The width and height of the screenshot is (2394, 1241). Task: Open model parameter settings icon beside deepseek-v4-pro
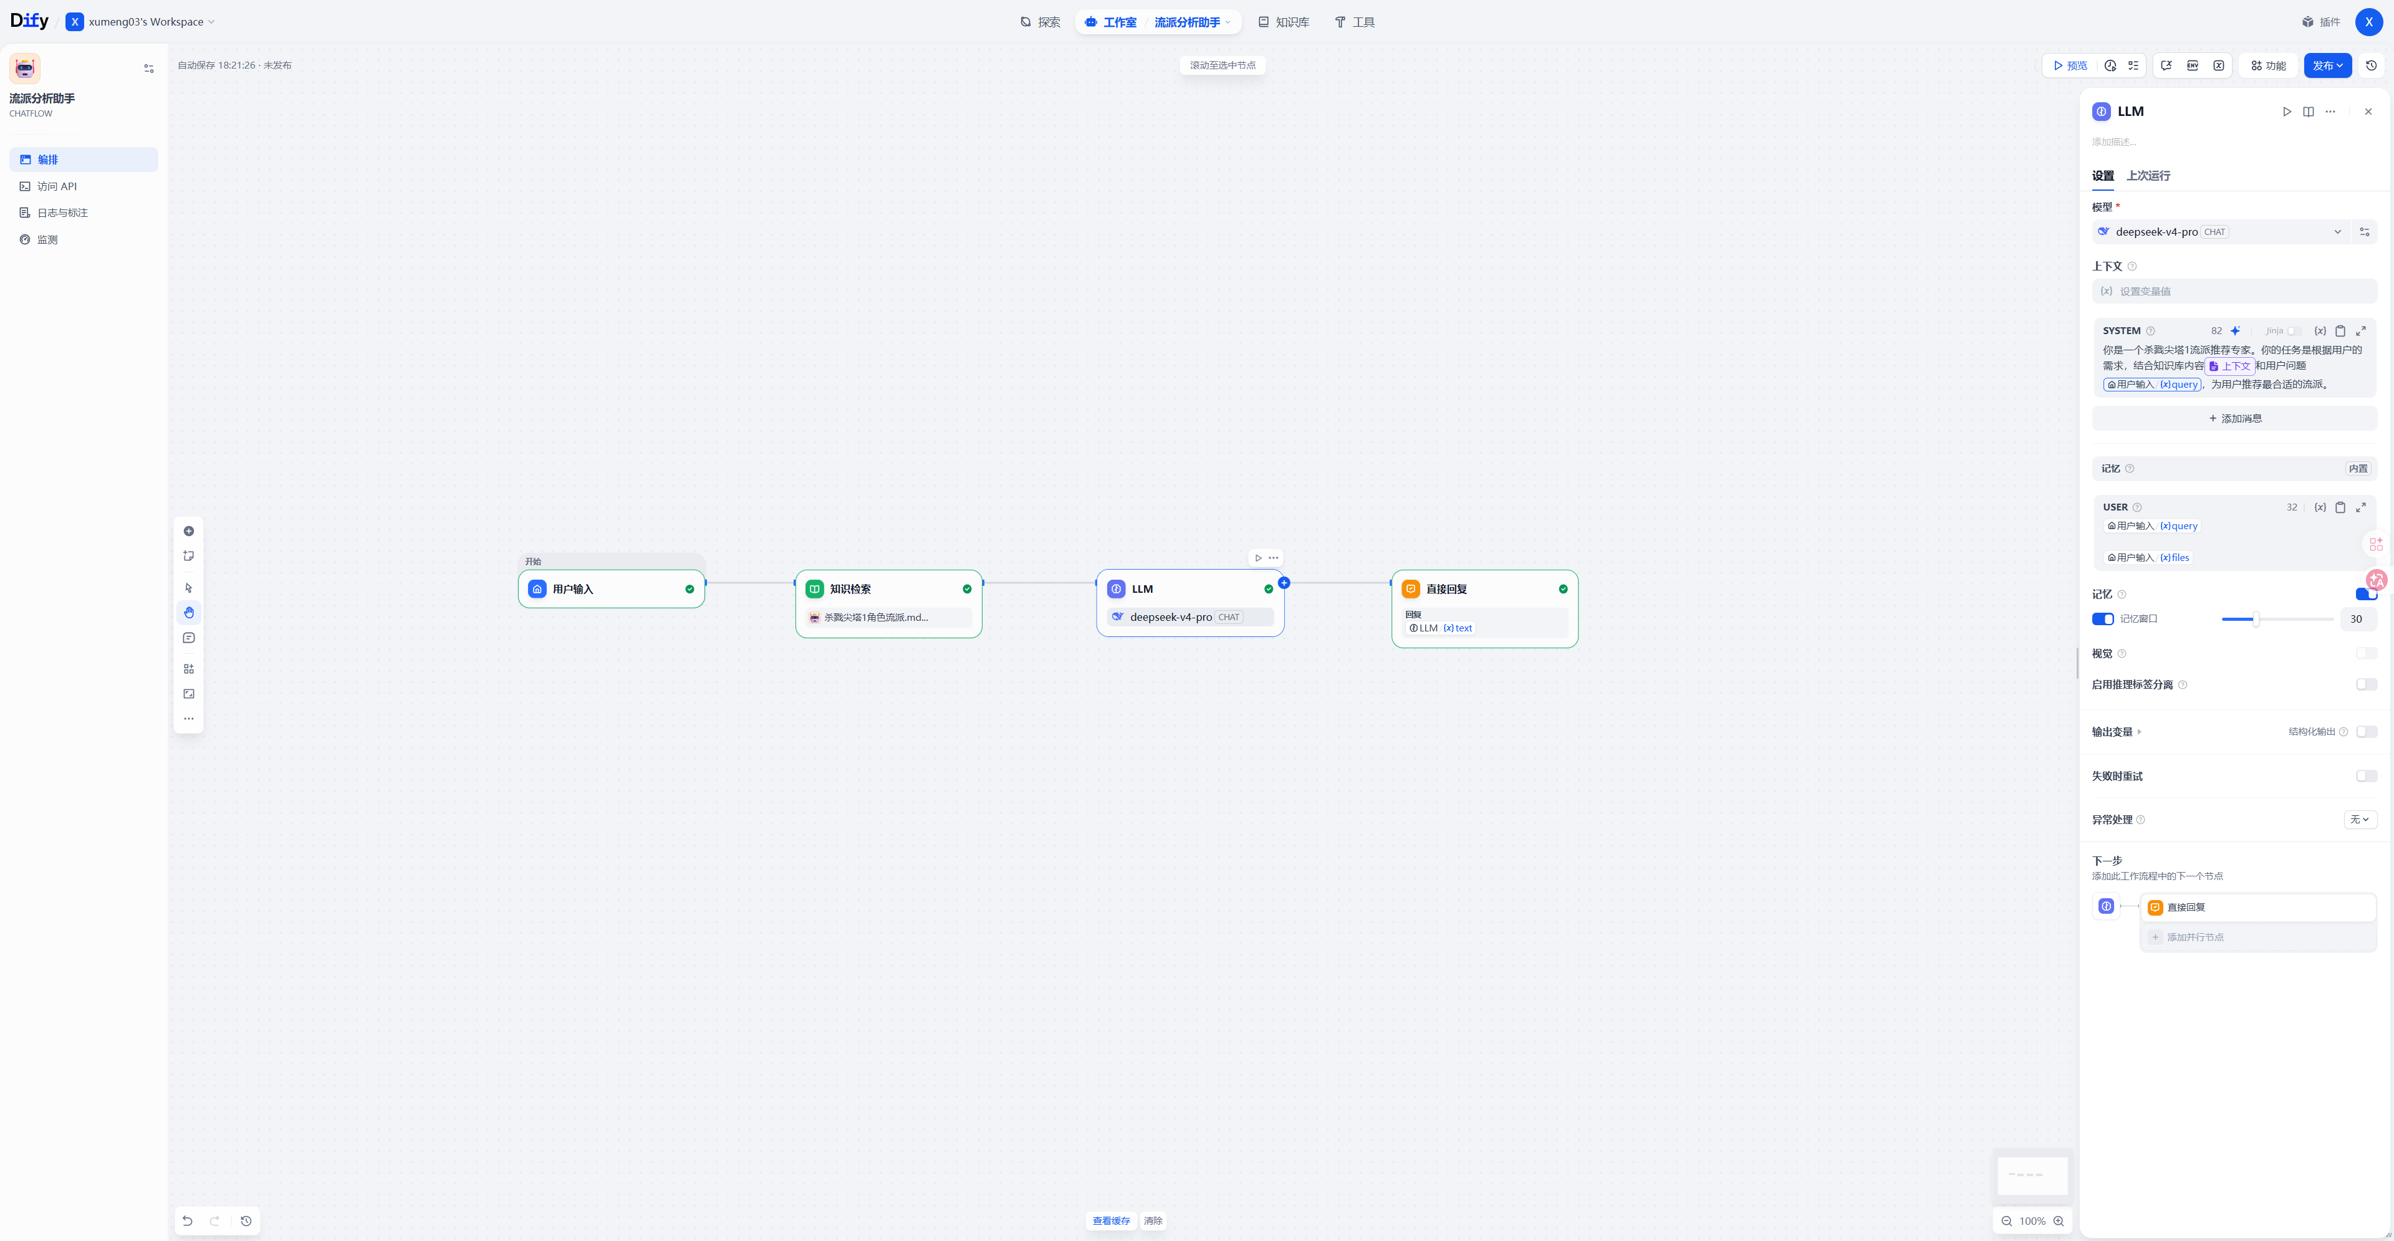pos(2365,232)
